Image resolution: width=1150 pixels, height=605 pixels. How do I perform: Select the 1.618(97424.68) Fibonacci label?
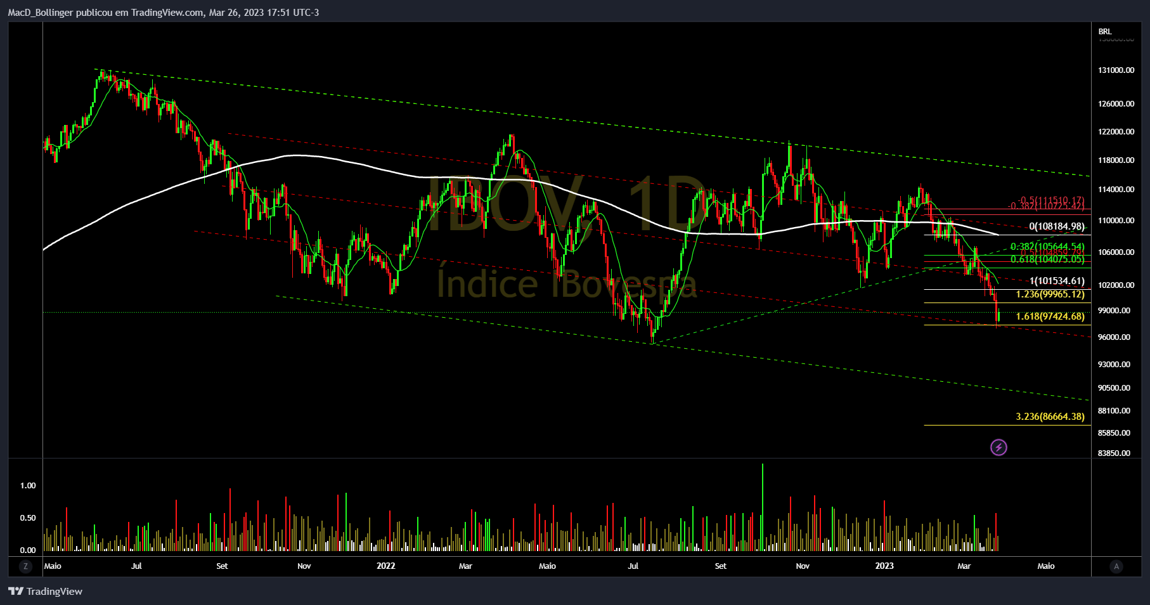click(x=1050, y=316)
